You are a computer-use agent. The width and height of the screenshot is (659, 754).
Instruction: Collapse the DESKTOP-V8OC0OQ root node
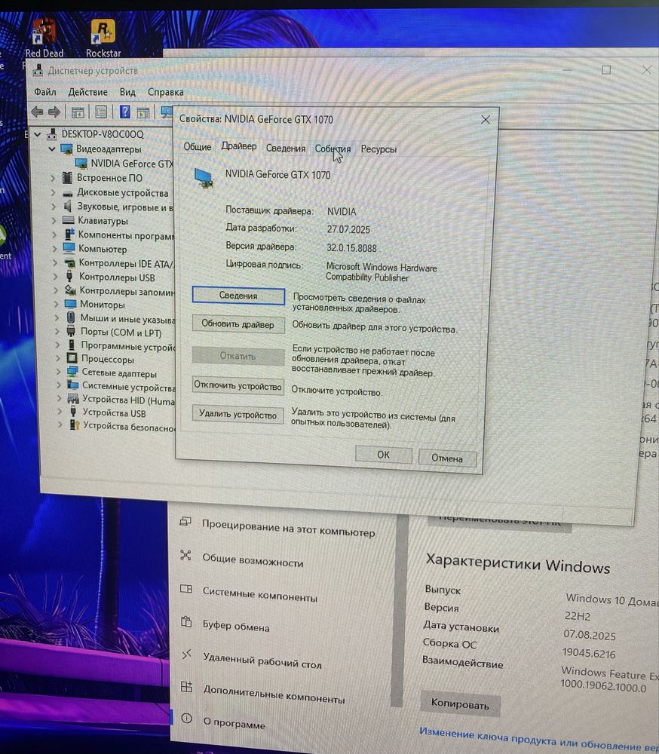[x=37, y=134]
